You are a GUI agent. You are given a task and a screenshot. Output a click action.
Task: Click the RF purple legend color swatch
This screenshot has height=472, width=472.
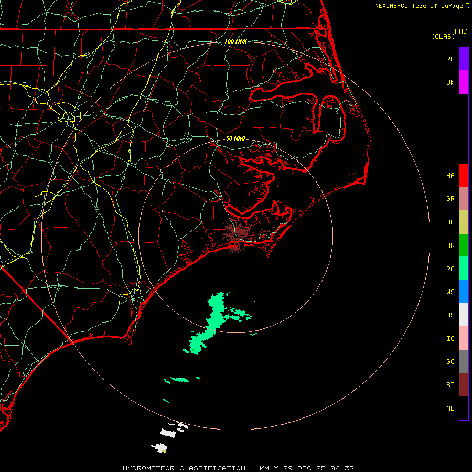[x=463, y=59]
